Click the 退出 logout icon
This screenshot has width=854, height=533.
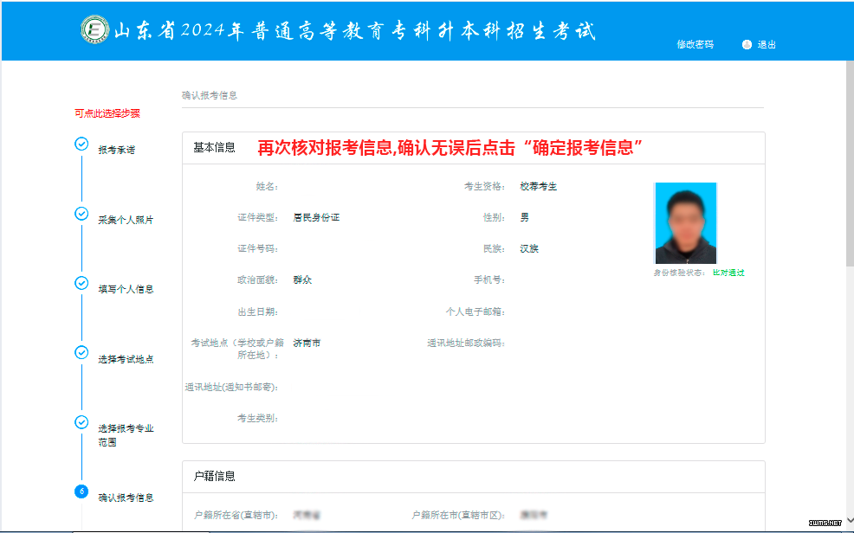tap(747, 45)
